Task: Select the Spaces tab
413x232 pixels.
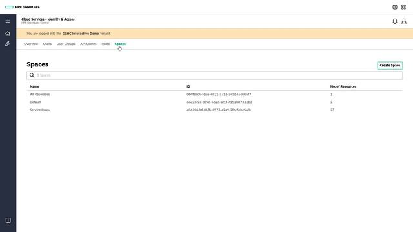Action: tap(120, 44)
